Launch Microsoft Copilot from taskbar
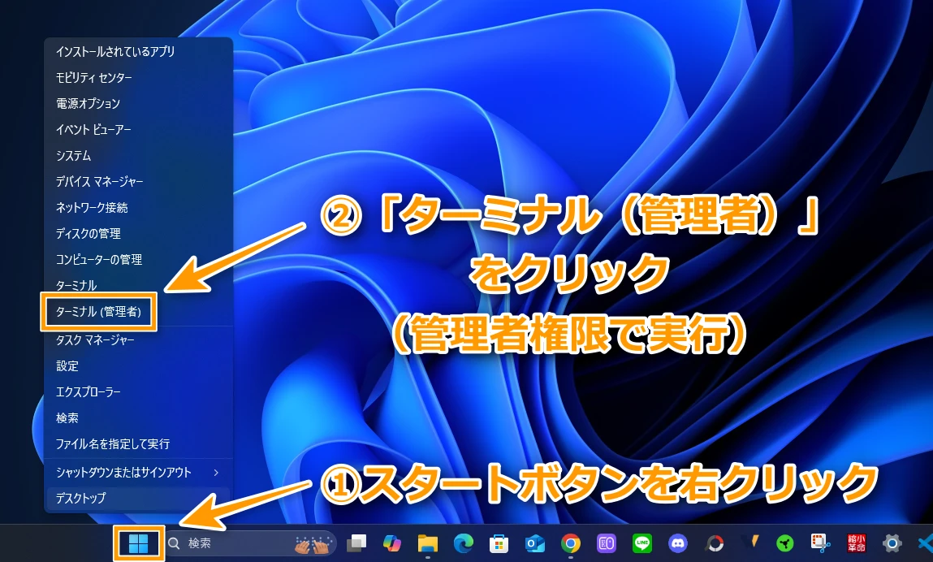Viewport: 933px width, 562px height. point(392,543)
